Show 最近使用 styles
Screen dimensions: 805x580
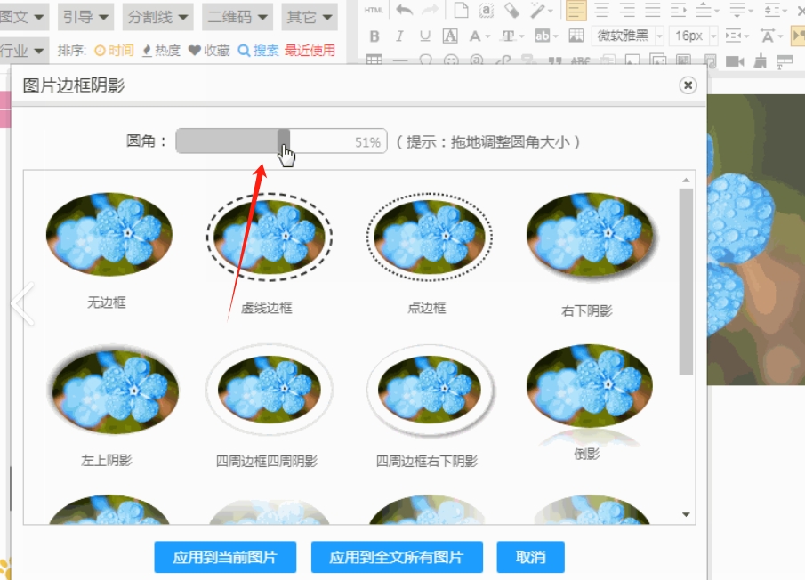(x=310, y=51)
